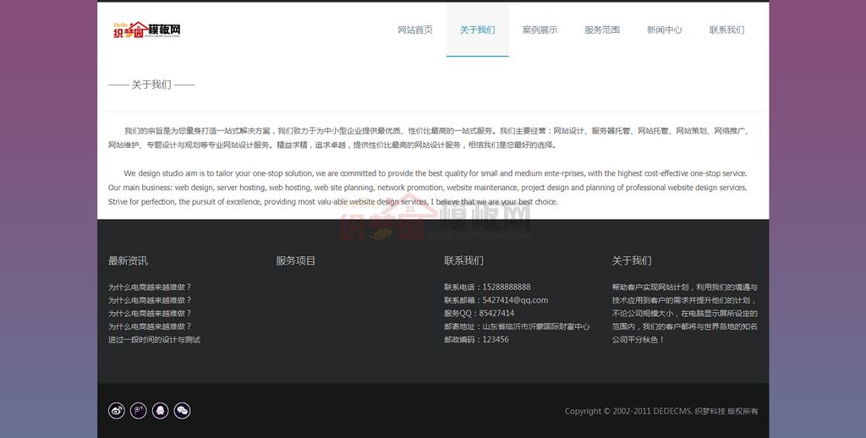Click the 最新资讯 footer heading

click(x=128, y=260)
